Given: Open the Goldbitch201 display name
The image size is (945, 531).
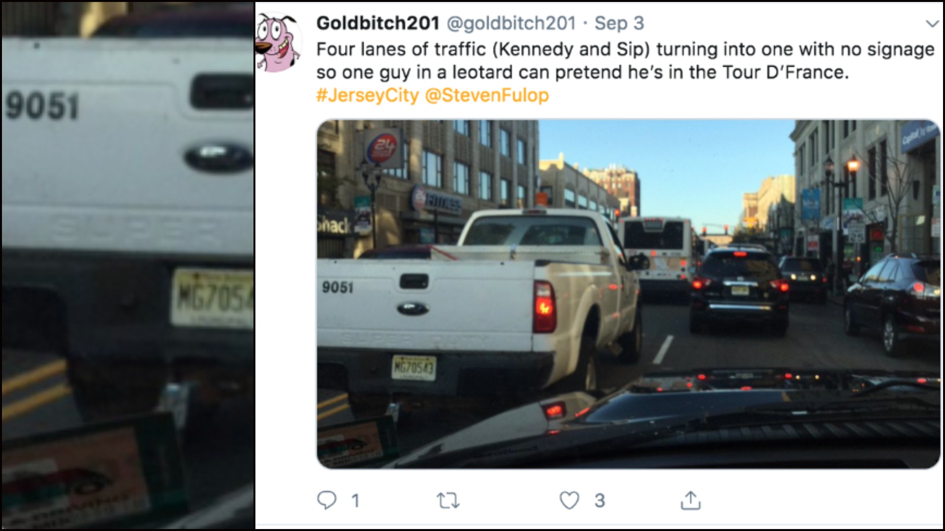Looking at the screenshot, I should (x=378, y=23).
